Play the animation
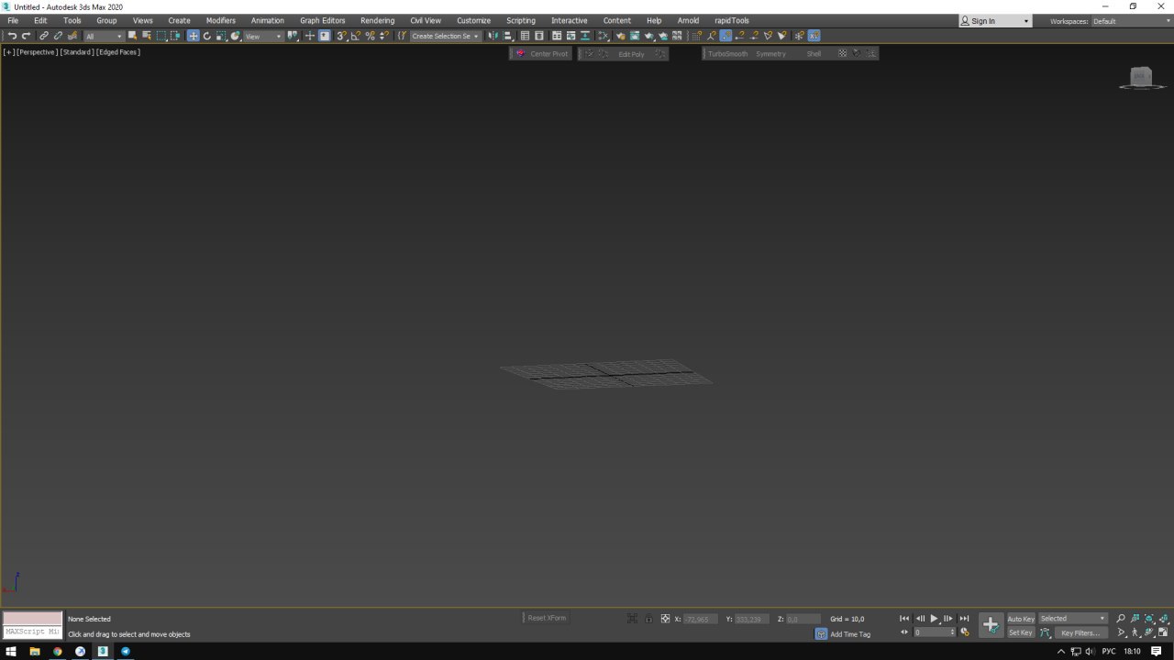 click(x=934, y=619)
